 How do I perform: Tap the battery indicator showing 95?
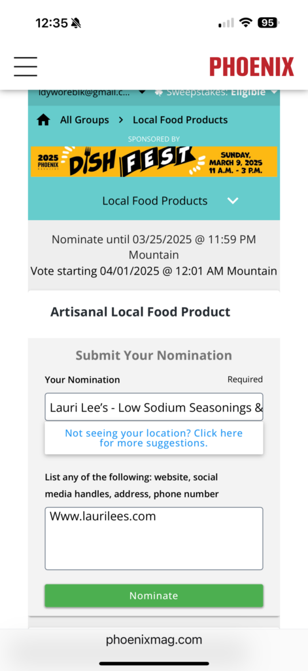coord(269,23)
